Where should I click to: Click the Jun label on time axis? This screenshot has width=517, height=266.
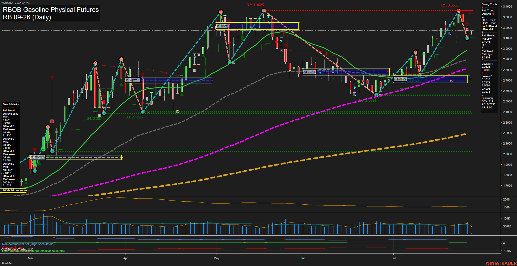point(303,258)
